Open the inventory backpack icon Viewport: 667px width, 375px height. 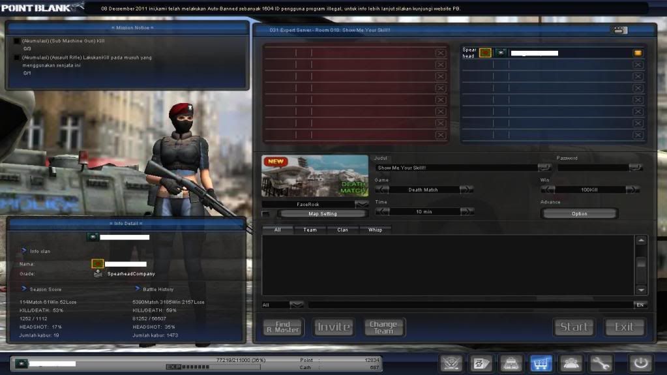(x=511, y=363)
